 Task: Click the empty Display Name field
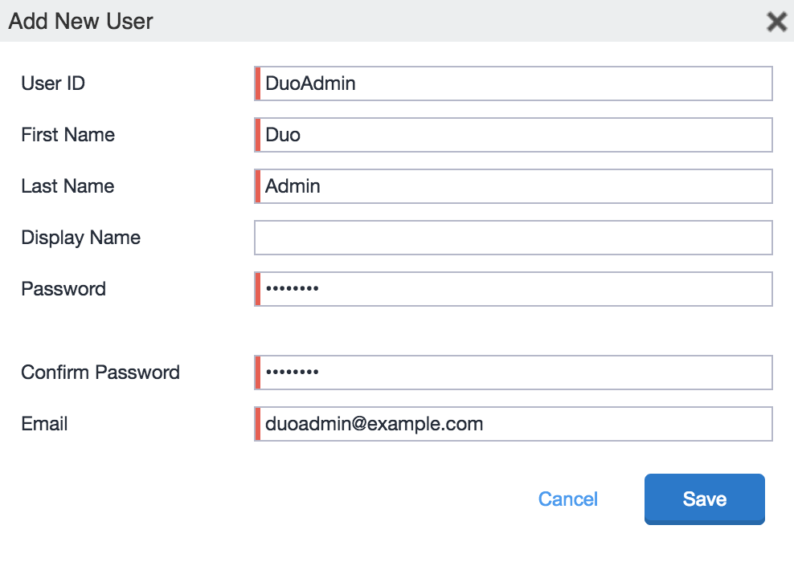(513, 238)
